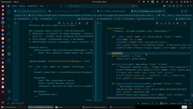Open the Правка menu
The width and height of the screenshot is (193, 109).
[22, 6]
